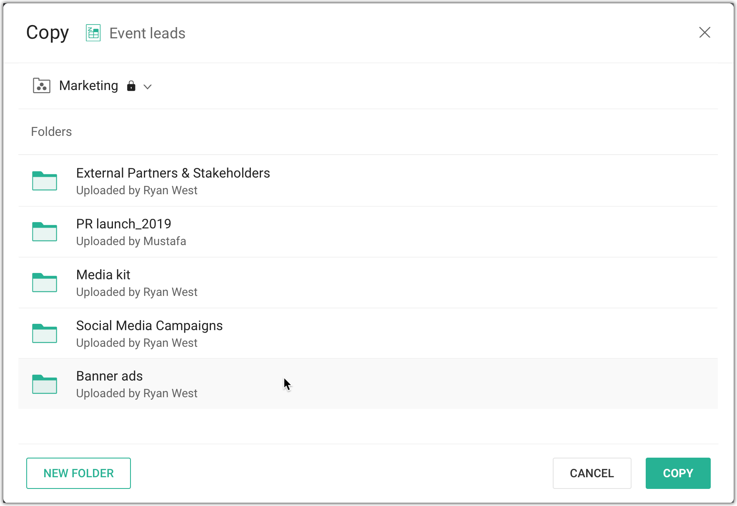Click the Event leads spreadsheet icon
This screenshot has height=506, width=737.
[93, 33]
